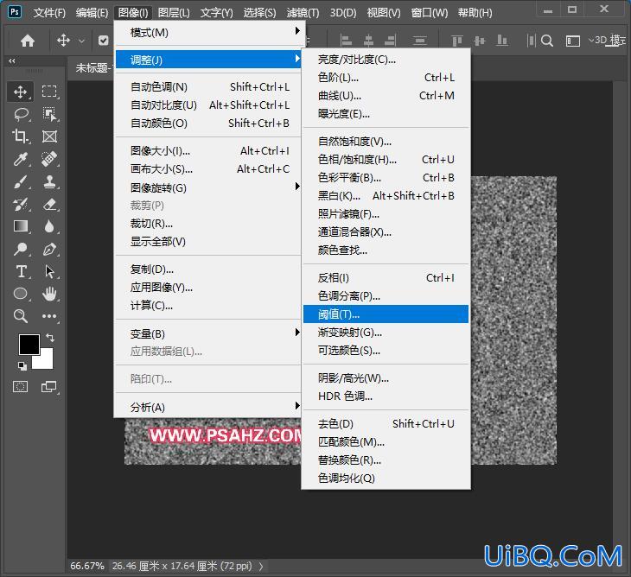Choose 画布大小(S)... menu item
Viewport: 631px width, 577px height.
click(210, 169)
